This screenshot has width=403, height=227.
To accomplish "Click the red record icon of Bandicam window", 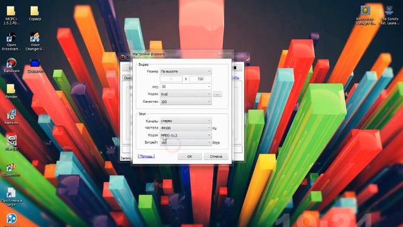I will [123, 57].
